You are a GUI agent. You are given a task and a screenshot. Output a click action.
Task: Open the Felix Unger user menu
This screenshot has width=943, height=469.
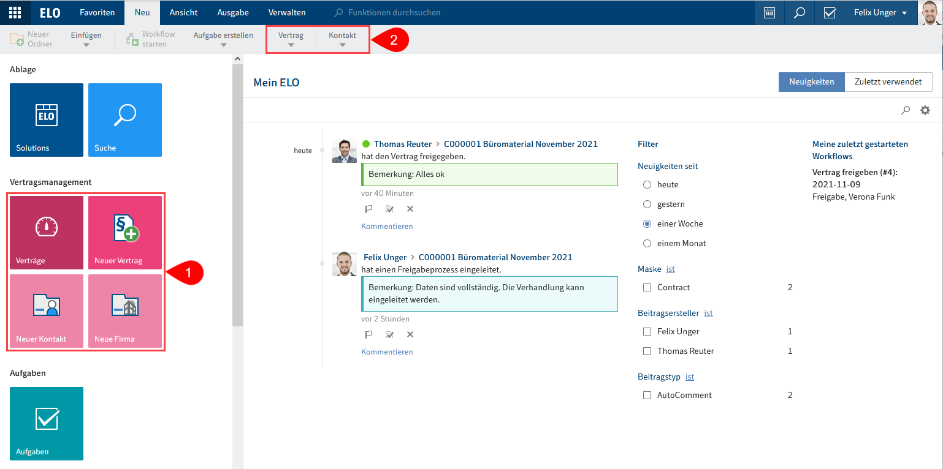[x=879, y=12]
